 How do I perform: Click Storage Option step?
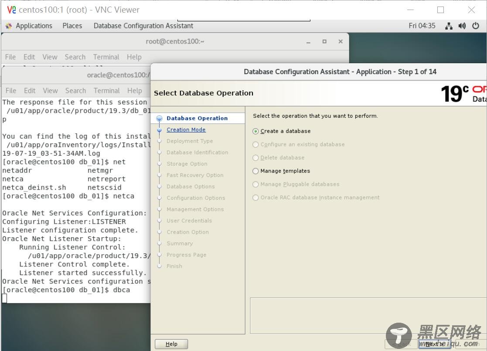click(x=187, y=164)
